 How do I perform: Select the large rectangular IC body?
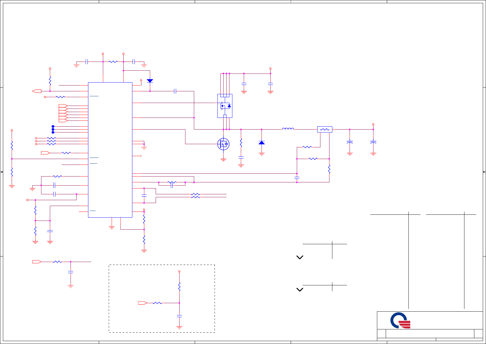click(110, 150)
